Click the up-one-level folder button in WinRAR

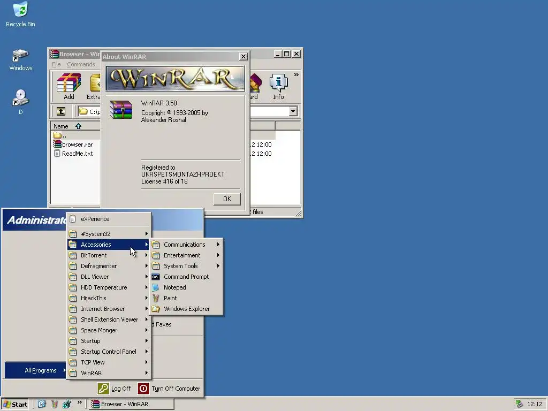61,111
